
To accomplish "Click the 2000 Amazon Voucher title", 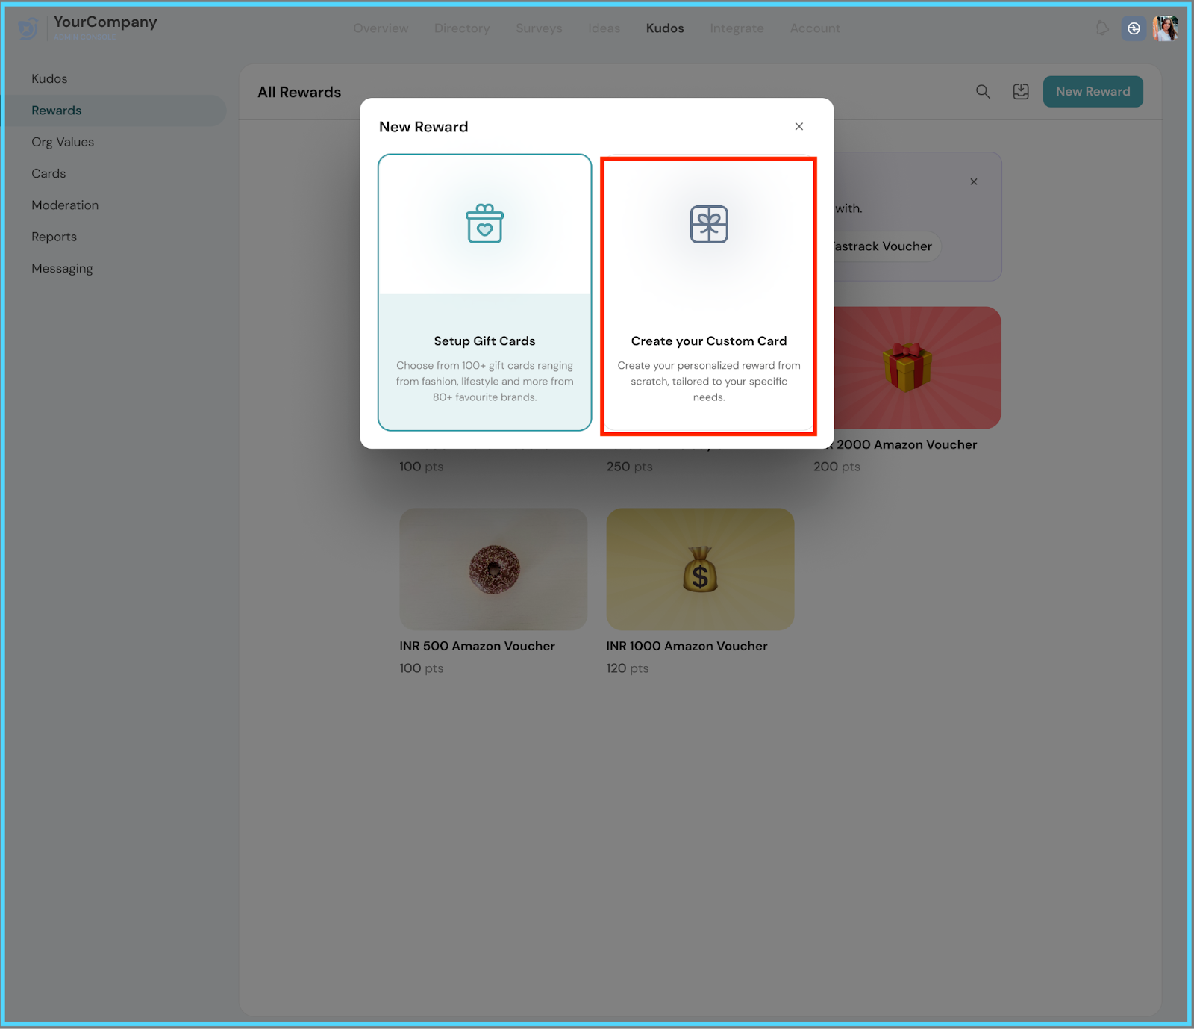I will [906, 444].
